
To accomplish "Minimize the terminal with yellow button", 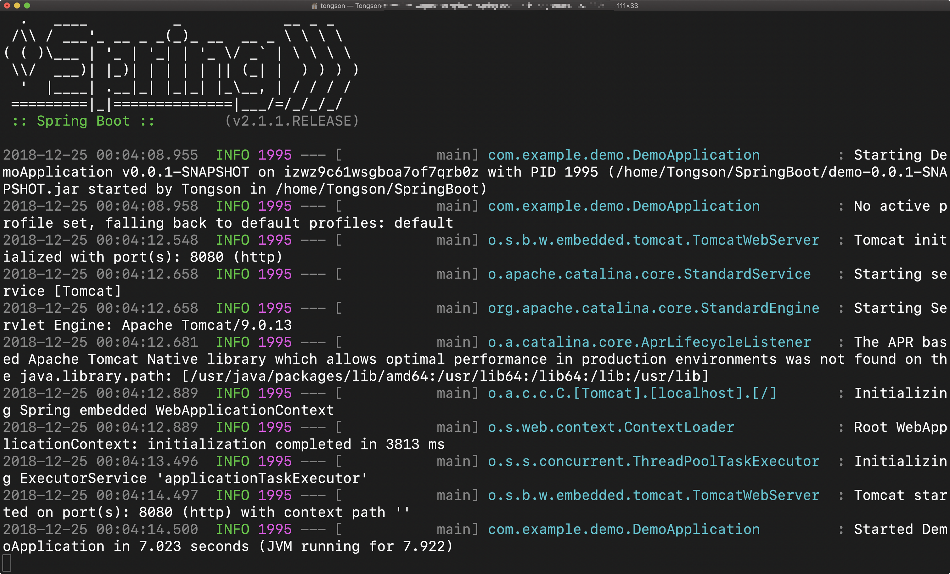I will [17, 5].
